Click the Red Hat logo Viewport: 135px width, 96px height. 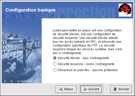(x=125, y=10)
